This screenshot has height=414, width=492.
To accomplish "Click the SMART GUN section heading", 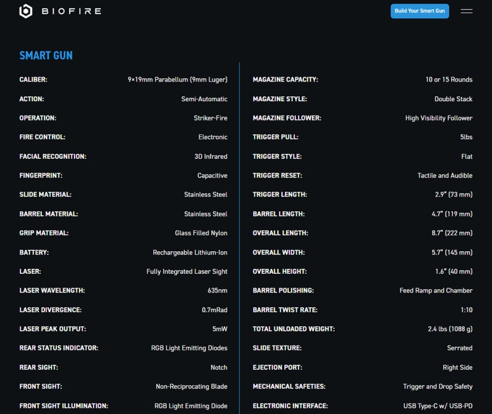I will 46,56.
